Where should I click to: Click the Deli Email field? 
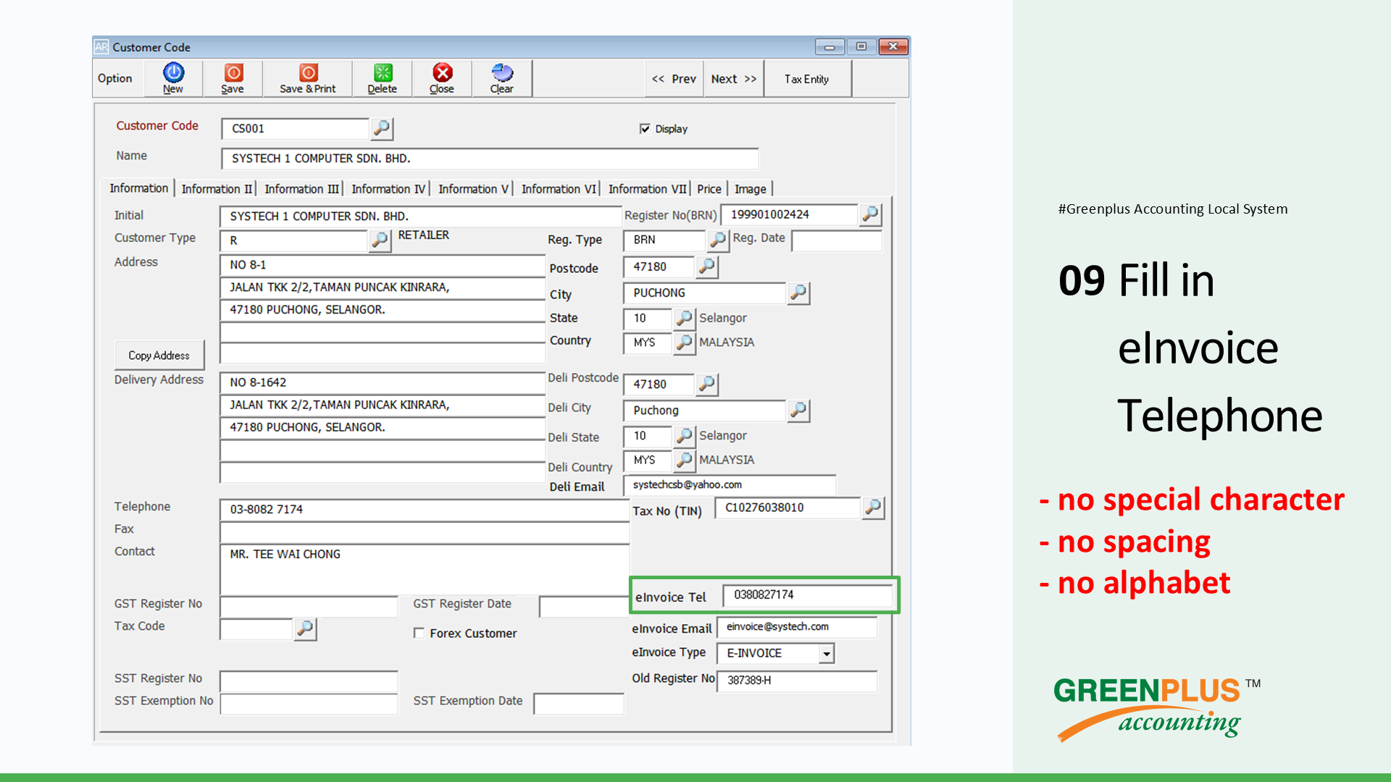730,485
